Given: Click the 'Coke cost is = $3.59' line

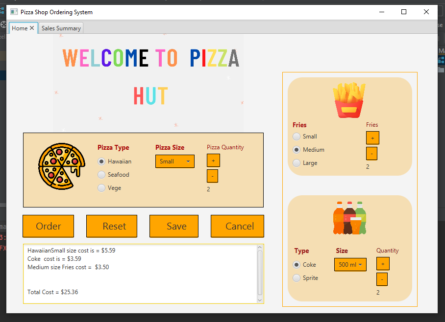Looking at the screenshot, I should point(54,259).
